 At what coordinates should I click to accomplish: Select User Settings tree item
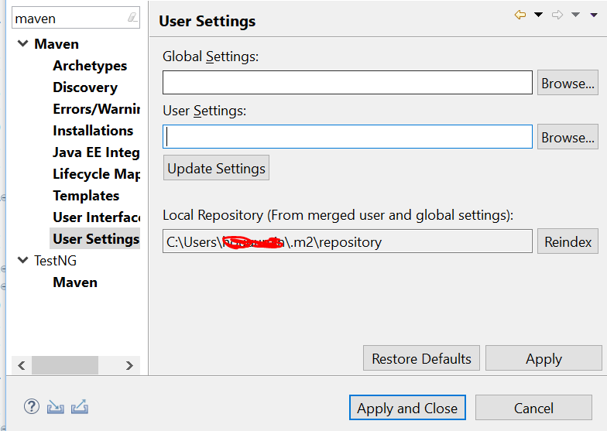(x=96, y=238)
